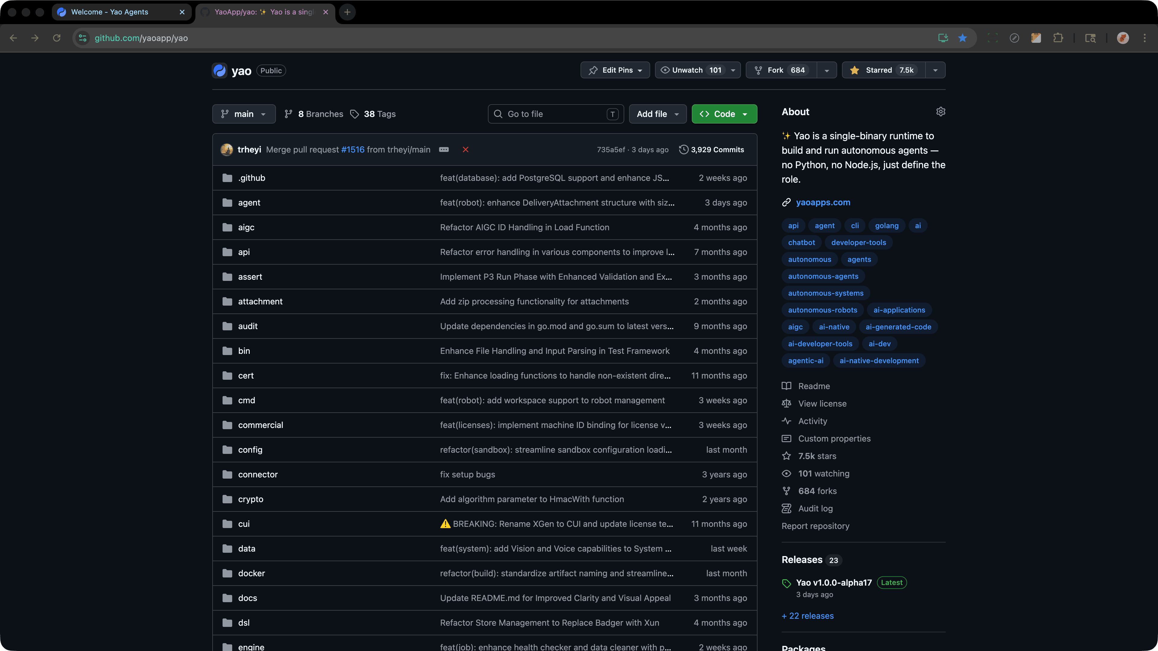Click the install app icon in the address bar
The width and height of the screenshot is (1158, 651).
(x=943, y=38)
